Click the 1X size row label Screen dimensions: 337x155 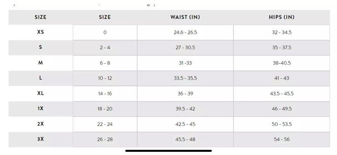tap(40, 108)
